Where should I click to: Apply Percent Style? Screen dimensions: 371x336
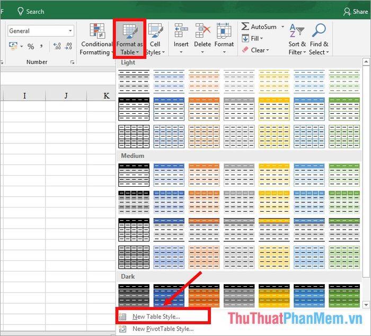31,47
